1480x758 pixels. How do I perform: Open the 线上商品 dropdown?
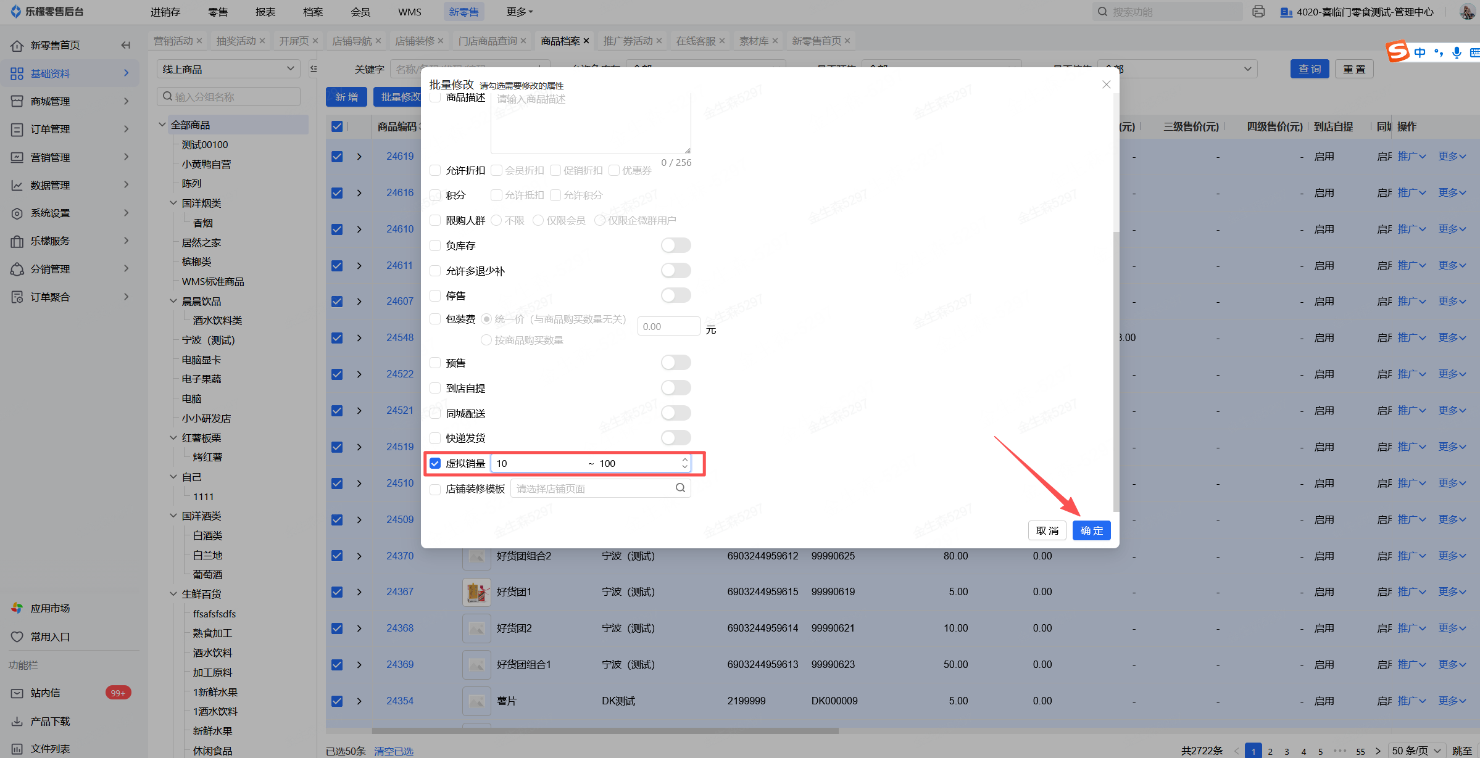pyautogui.click(x=228, y=69)
